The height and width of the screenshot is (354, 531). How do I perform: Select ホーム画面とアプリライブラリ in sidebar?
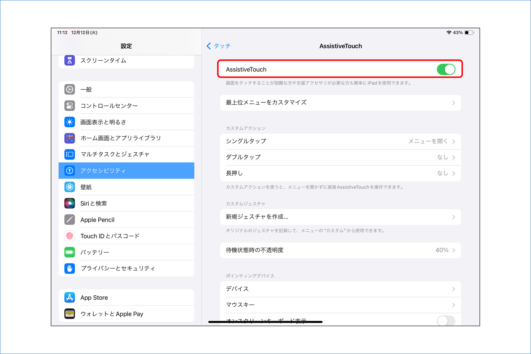point(126,138)
